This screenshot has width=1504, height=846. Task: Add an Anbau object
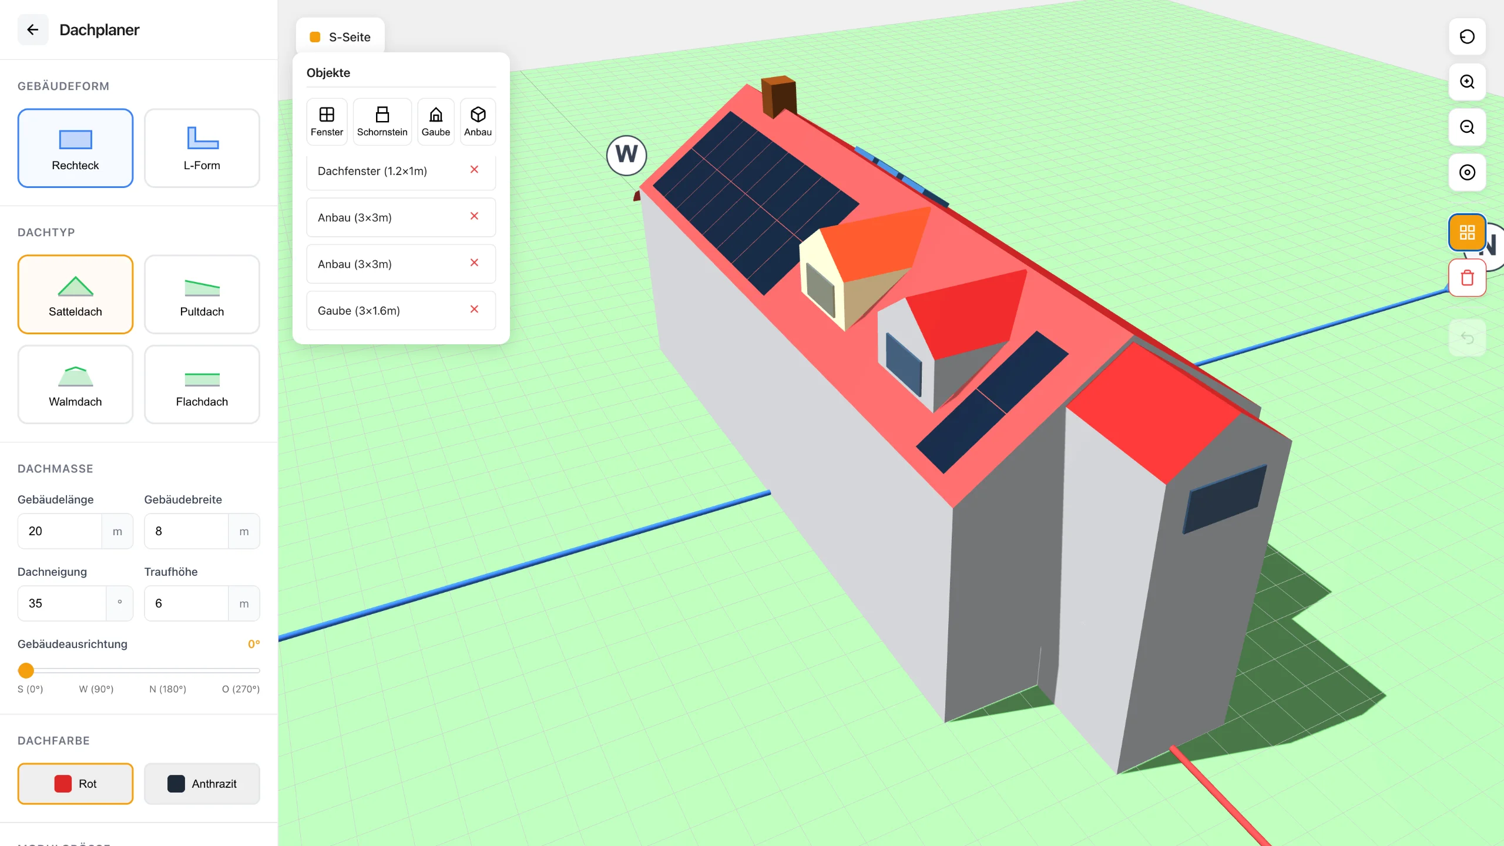(x=478, y=122)
